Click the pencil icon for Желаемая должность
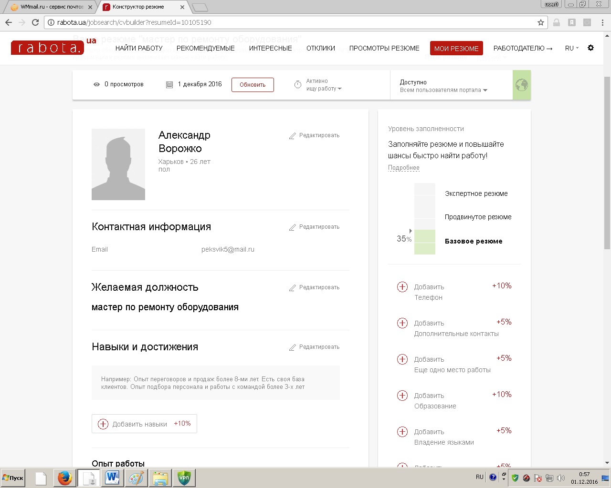The width and height of the screenshot is (611, 488). click(x=293, y=288)
